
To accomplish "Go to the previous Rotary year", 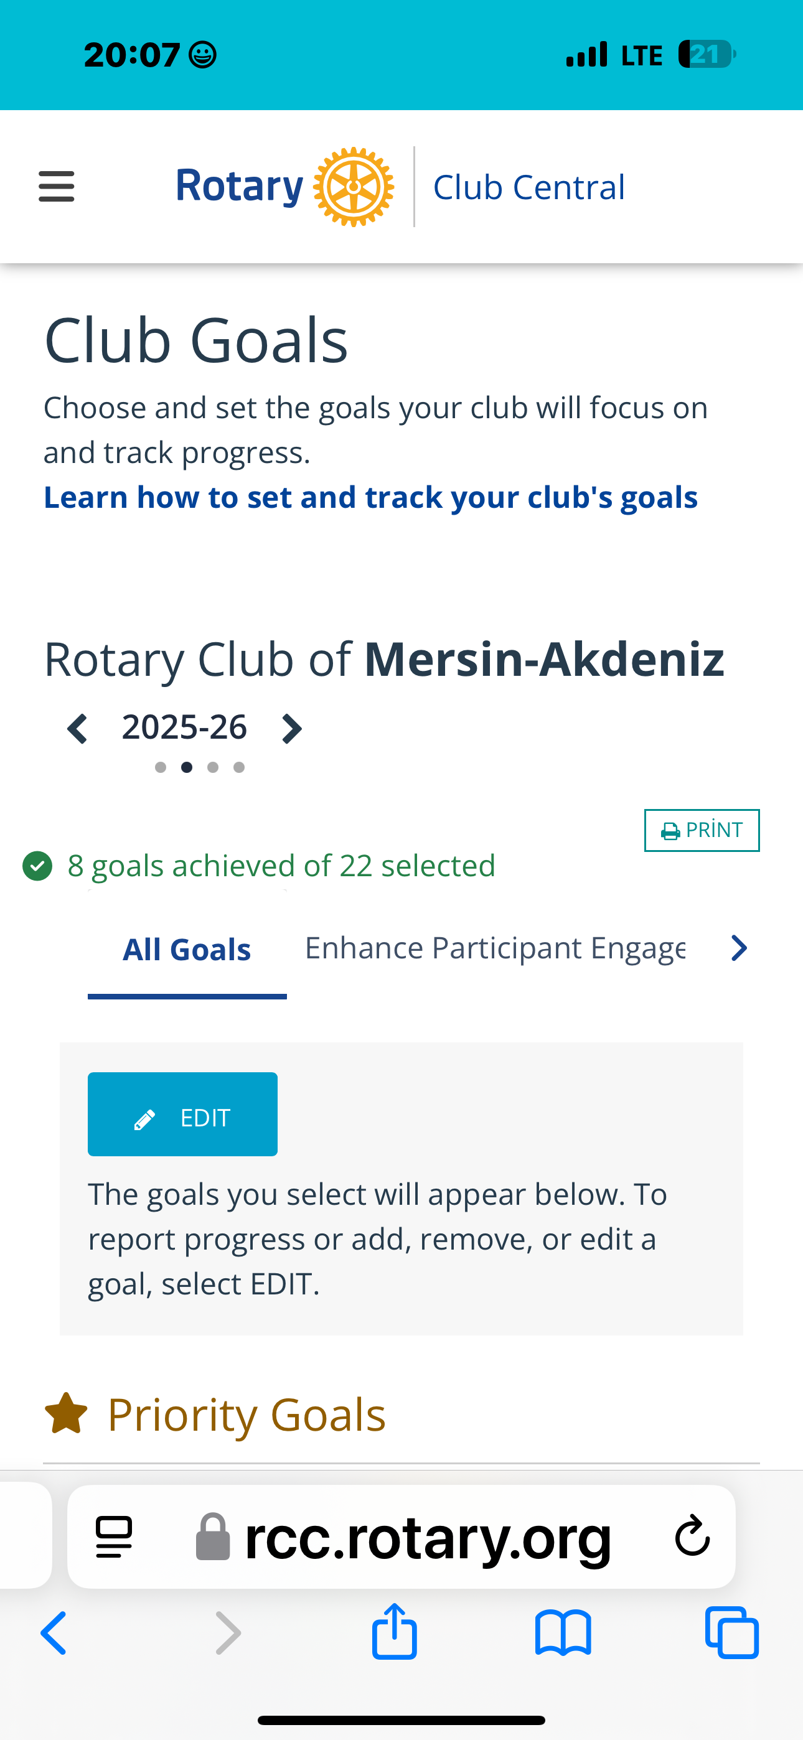I will coord(77,729).
